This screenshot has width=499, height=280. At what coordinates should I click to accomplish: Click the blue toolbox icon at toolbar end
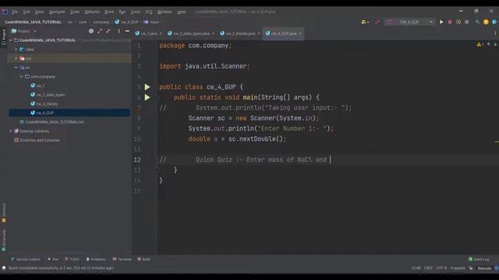494,22
